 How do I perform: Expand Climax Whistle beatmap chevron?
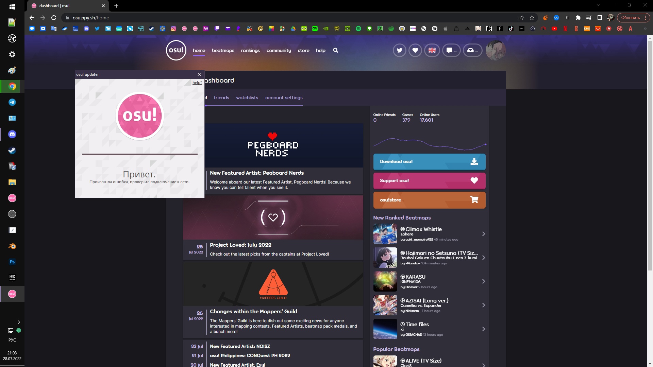click(x=484, y=234)
